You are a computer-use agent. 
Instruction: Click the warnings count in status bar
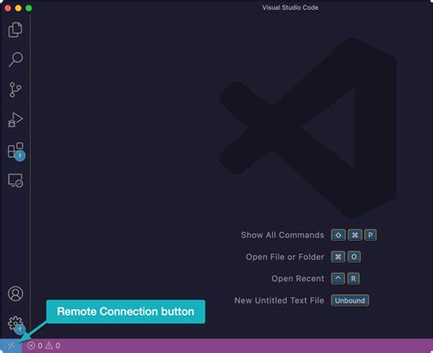click(53, 346)
